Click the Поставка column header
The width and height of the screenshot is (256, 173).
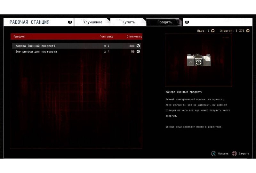(x=106, y=37)
